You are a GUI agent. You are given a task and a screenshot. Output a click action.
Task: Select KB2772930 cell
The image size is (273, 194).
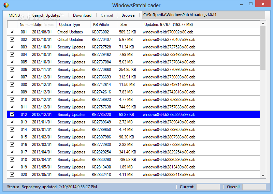[101, 145]
